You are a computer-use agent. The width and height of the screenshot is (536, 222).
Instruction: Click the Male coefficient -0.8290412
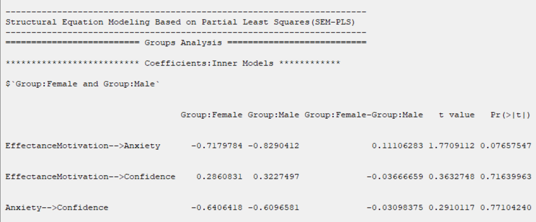point(273,146)
